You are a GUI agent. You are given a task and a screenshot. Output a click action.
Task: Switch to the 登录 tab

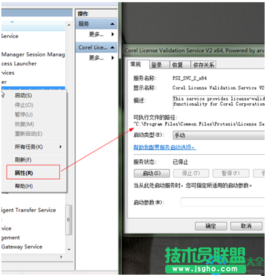(156, 65)
